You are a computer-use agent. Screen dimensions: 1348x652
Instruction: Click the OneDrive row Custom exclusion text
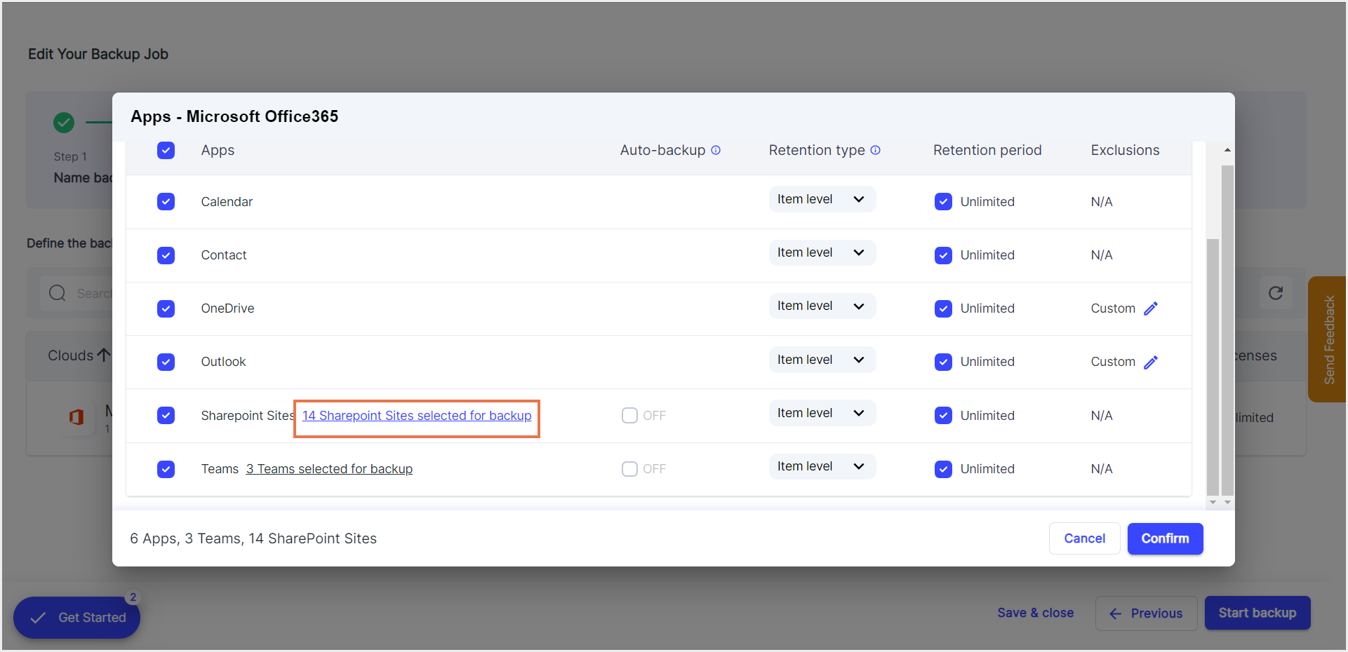point(1113,308)
